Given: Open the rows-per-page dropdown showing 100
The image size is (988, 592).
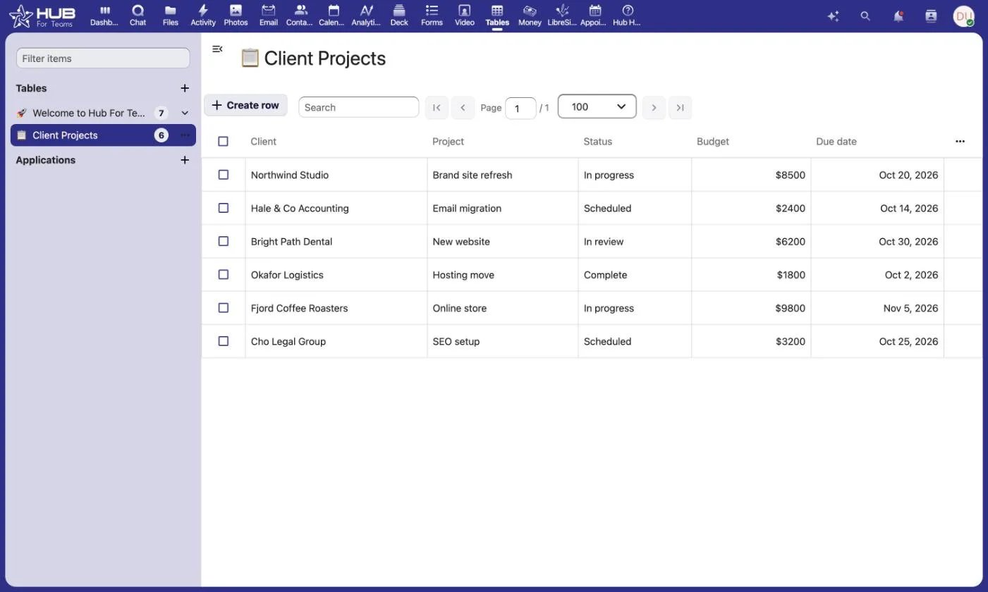Looking at the screenshot, I should (597, 106).
